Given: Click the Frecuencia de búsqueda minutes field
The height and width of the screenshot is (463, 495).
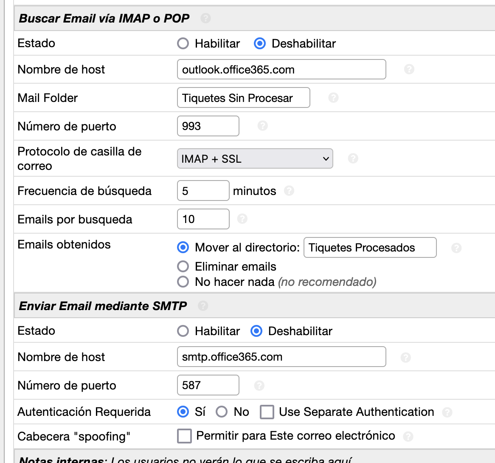Looking at the screenshot, I should coord(203,191).
